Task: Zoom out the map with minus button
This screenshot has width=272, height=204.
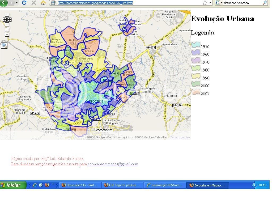Action: 7,35
